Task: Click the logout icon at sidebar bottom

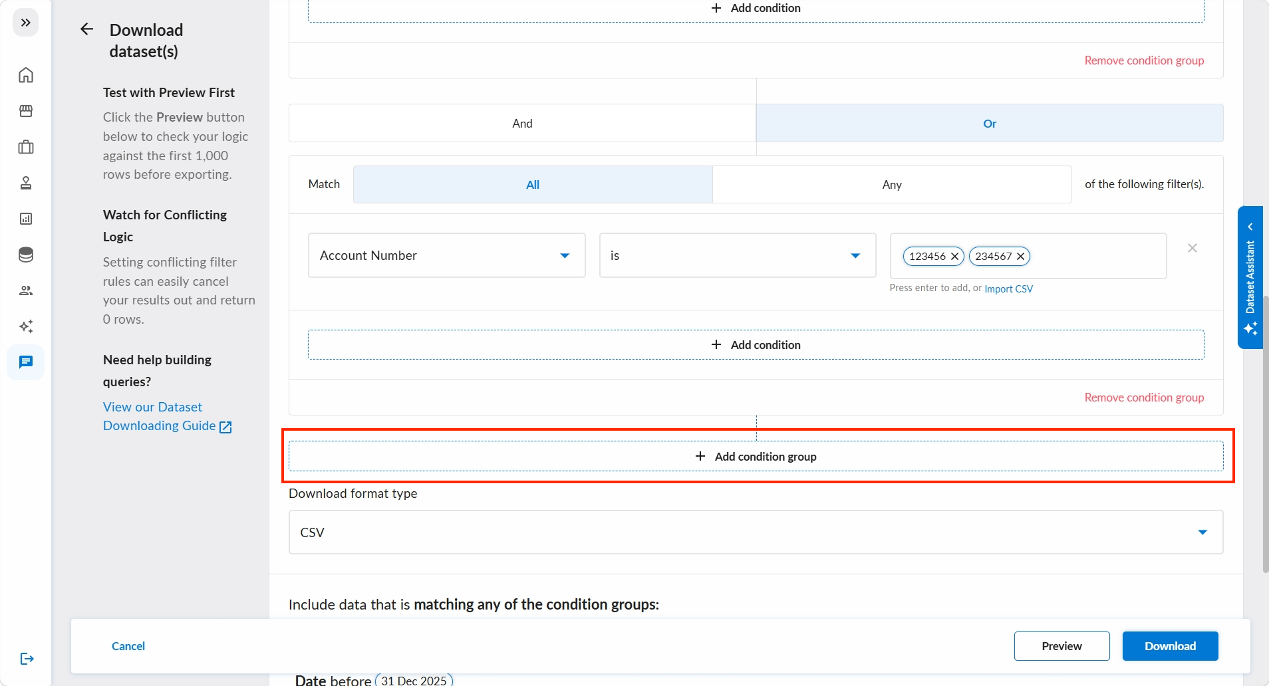Action: [x=27, y=659]
